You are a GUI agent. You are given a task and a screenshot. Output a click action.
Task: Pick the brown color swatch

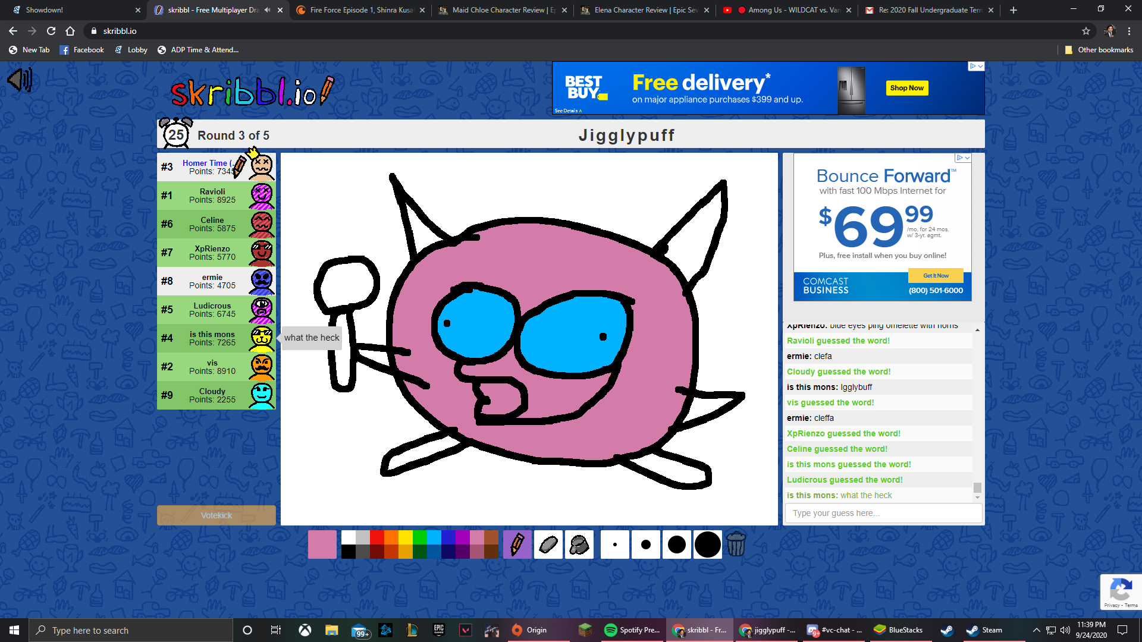(491, 537)
